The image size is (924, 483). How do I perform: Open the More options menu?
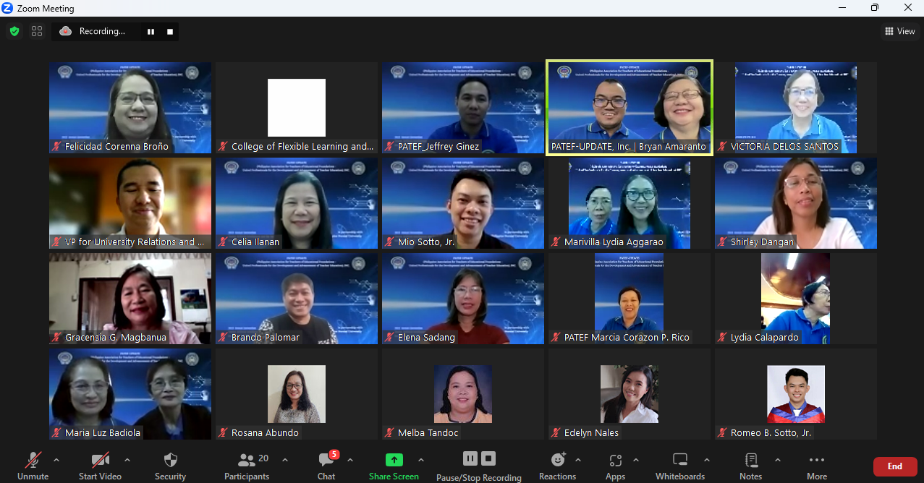(x=816, y=466)
